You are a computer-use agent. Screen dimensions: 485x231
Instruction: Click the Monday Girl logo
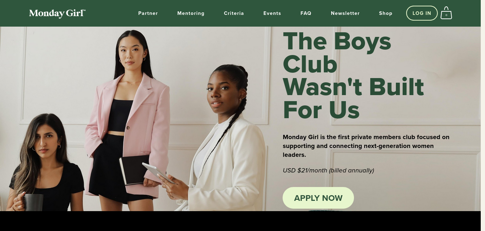[57, 13]
